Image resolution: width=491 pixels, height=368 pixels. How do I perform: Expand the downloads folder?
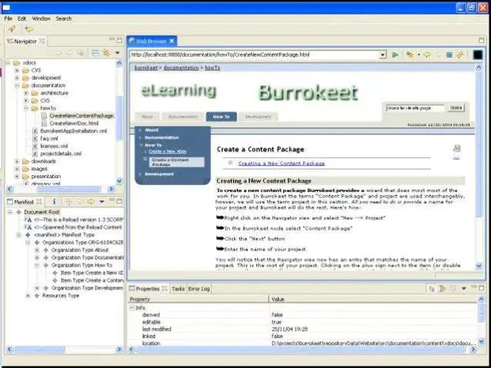(x=17, y=161)
